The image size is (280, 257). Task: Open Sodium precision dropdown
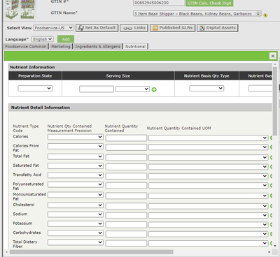[x=76, y=214]
